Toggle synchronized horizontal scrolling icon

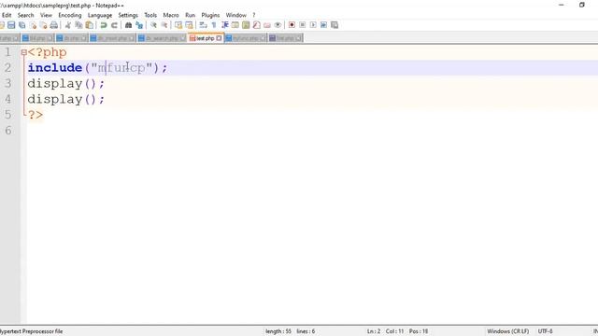pyautogui.click(x=189, y=25)
